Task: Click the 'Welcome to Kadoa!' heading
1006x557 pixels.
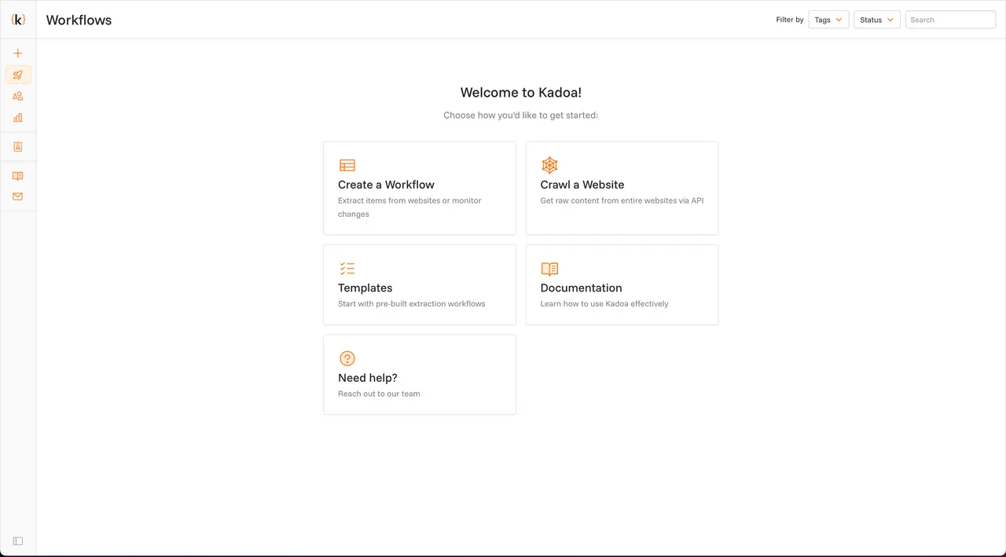Action: tap(521, 93)
